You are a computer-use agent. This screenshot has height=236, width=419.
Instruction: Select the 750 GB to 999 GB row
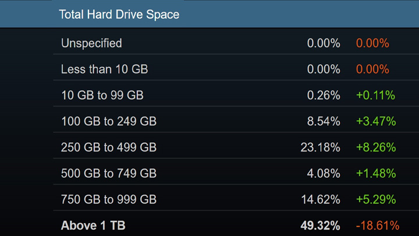pos(108,199)
